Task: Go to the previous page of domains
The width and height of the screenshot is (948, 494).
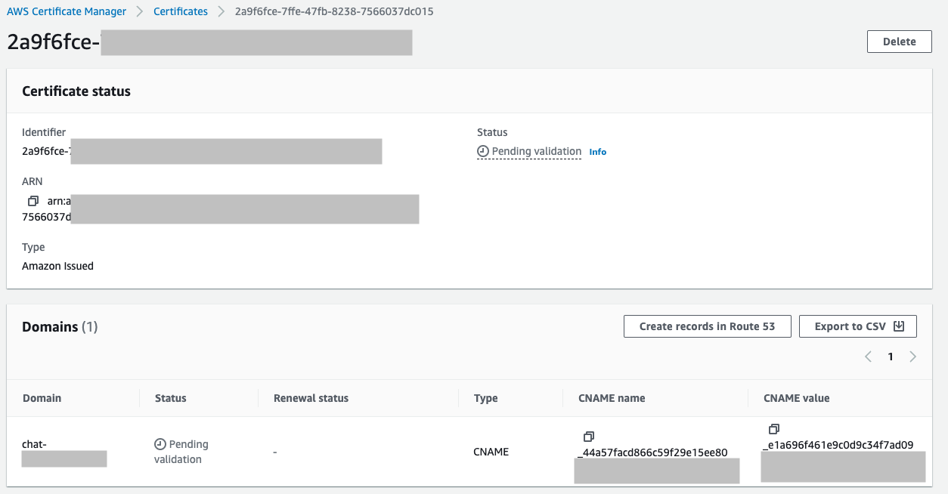Action: tap(869, 357)
